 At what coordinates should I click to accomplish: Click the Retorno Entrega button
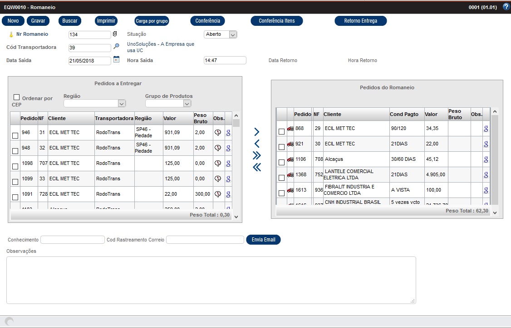[360, 21]
